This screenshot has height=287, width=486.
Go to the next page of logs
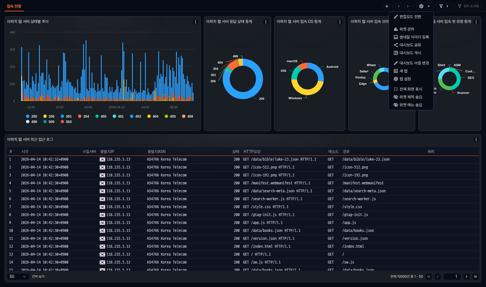467,277
